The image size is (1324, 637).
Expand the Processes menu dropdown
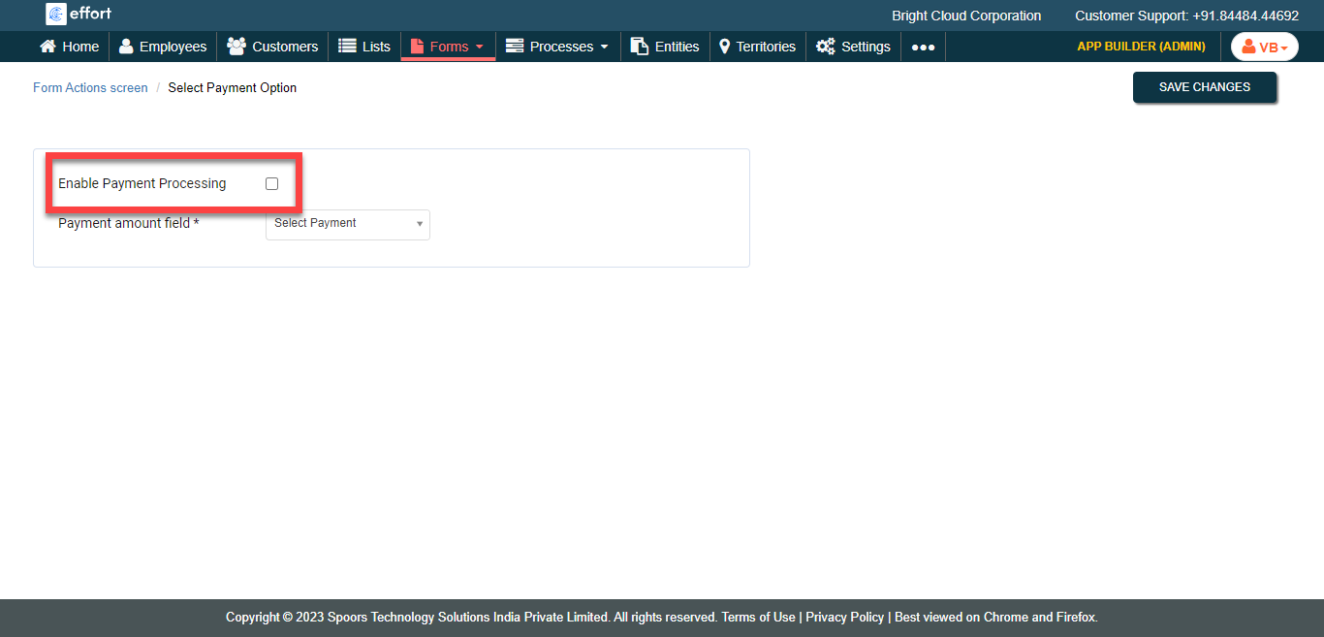pyautogui.click(x=557, y=47)
